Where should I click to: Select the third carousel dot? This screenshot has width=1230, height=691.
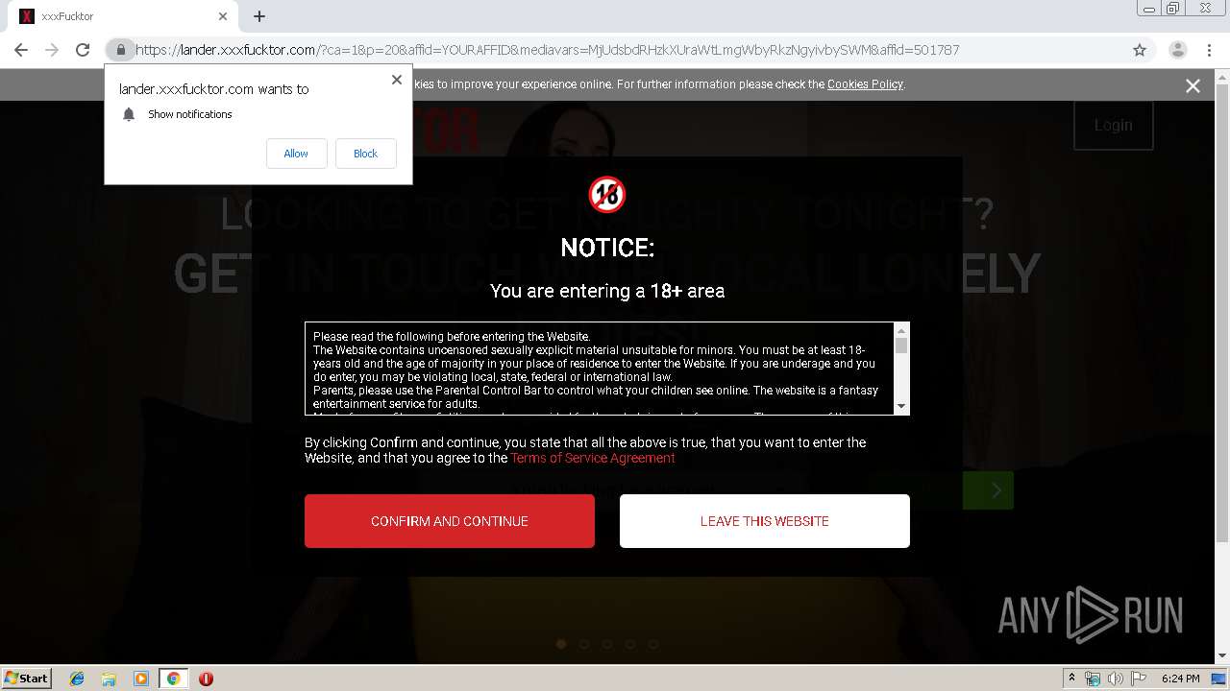pos(607,644)
